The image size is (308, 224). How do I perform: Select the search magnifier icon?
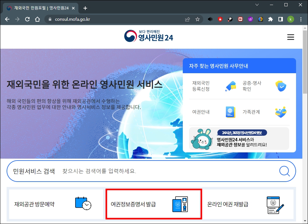[x=285, y=171]
